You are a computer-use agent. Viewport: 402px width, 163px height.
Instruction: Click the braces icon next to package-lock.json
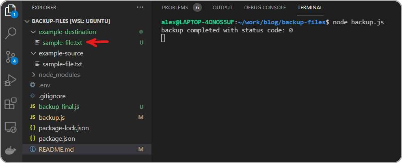click(x=32, y=128)
